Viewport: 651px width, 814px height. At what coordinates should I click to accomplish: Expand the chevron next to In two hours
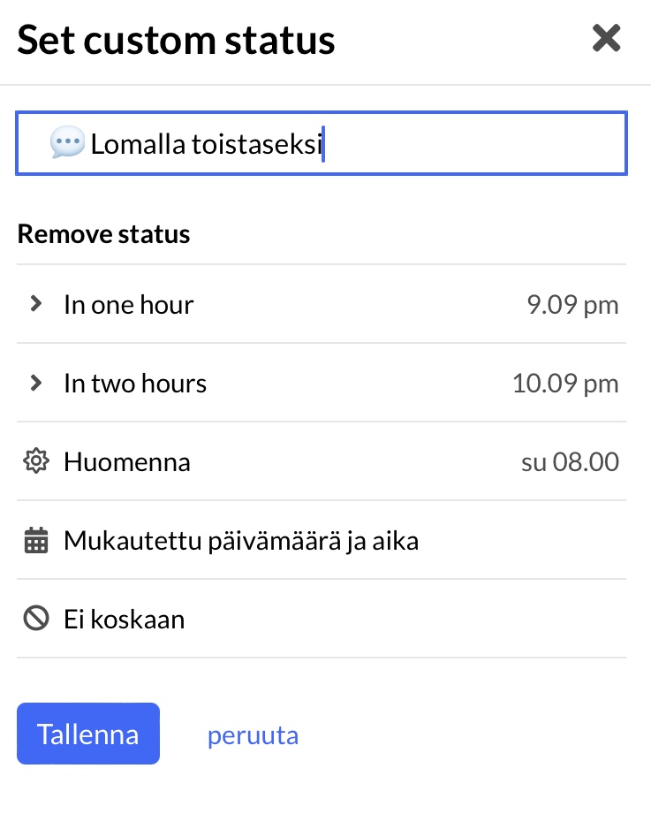pyautogui.click(x=36, y=383)
